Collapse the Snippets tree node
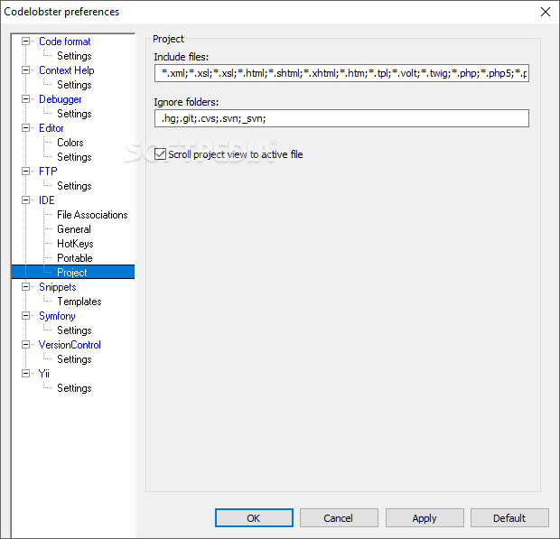The image size is (560, 539). pyautogui.click(x=25, y=287)
